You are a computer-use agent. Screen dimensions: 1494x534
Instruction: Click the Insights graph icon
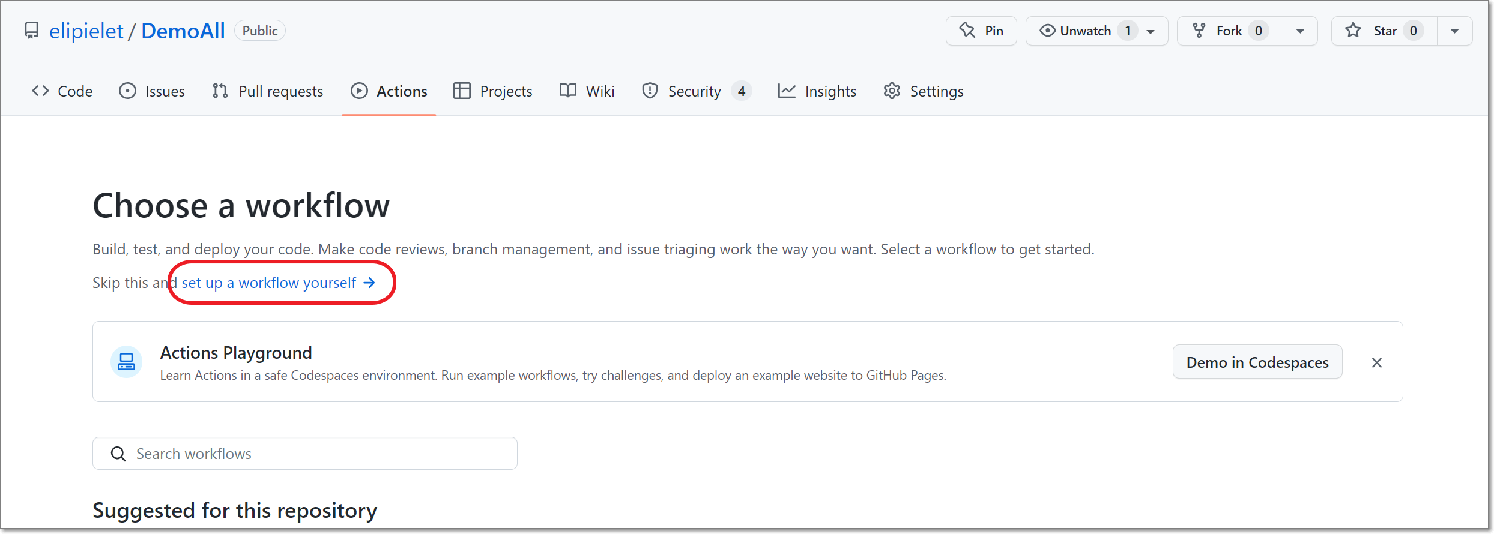787,91
